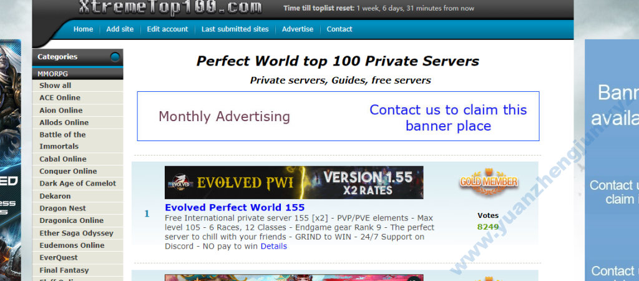Click the Details link in server description
This screenshot has height=281, width=639.
pyautogui.click(x=274, y=246)
